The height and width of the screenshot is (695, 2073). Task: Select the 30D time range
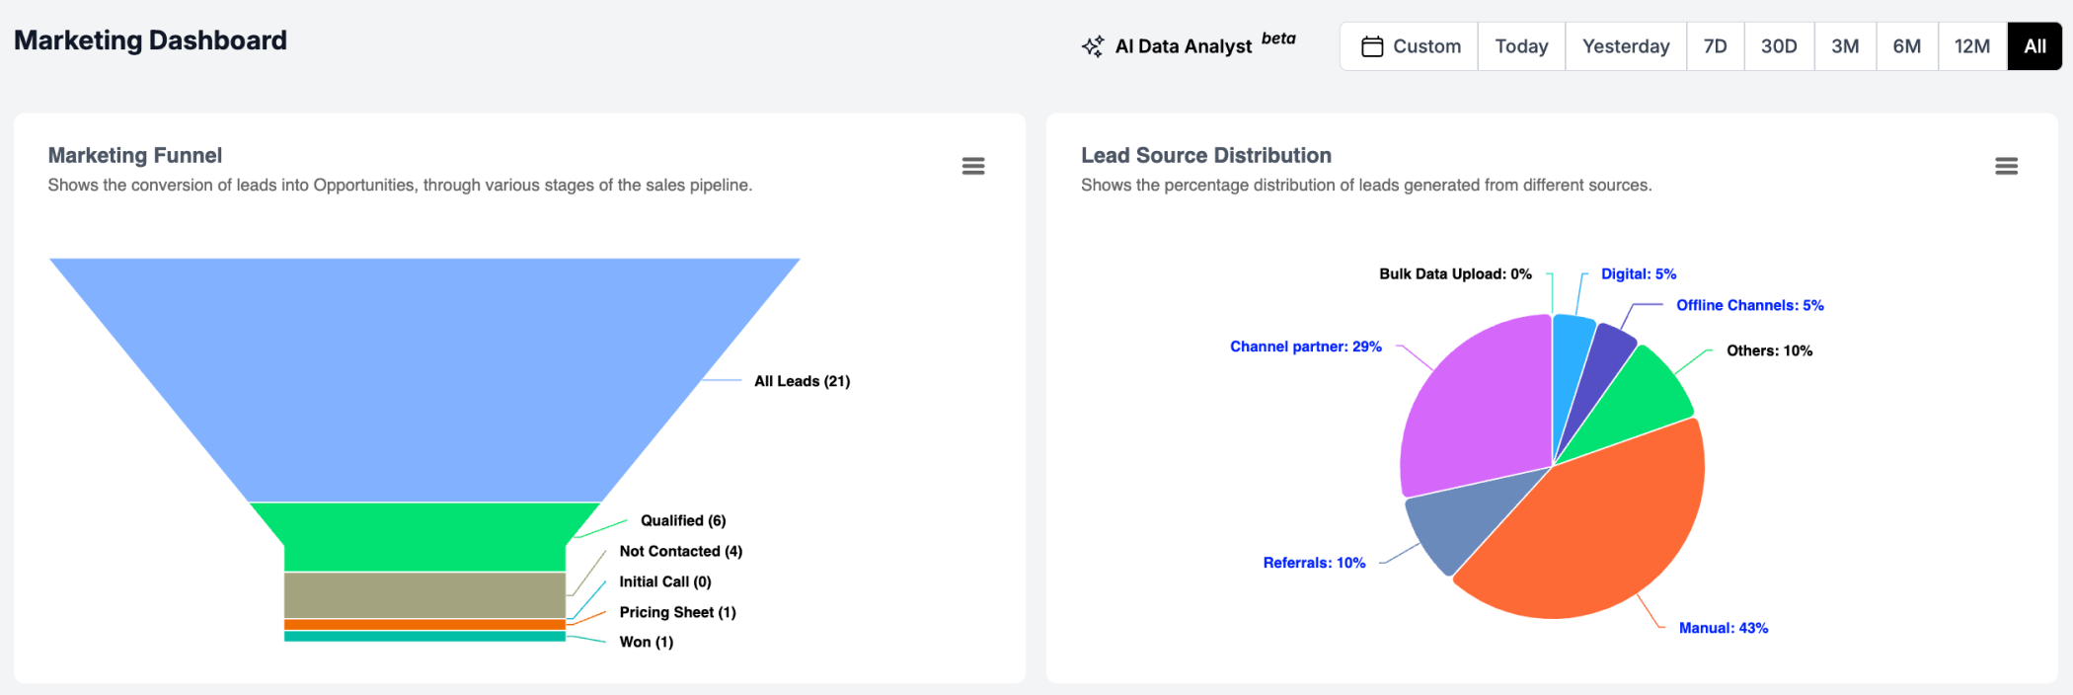tap(1779, 46)
